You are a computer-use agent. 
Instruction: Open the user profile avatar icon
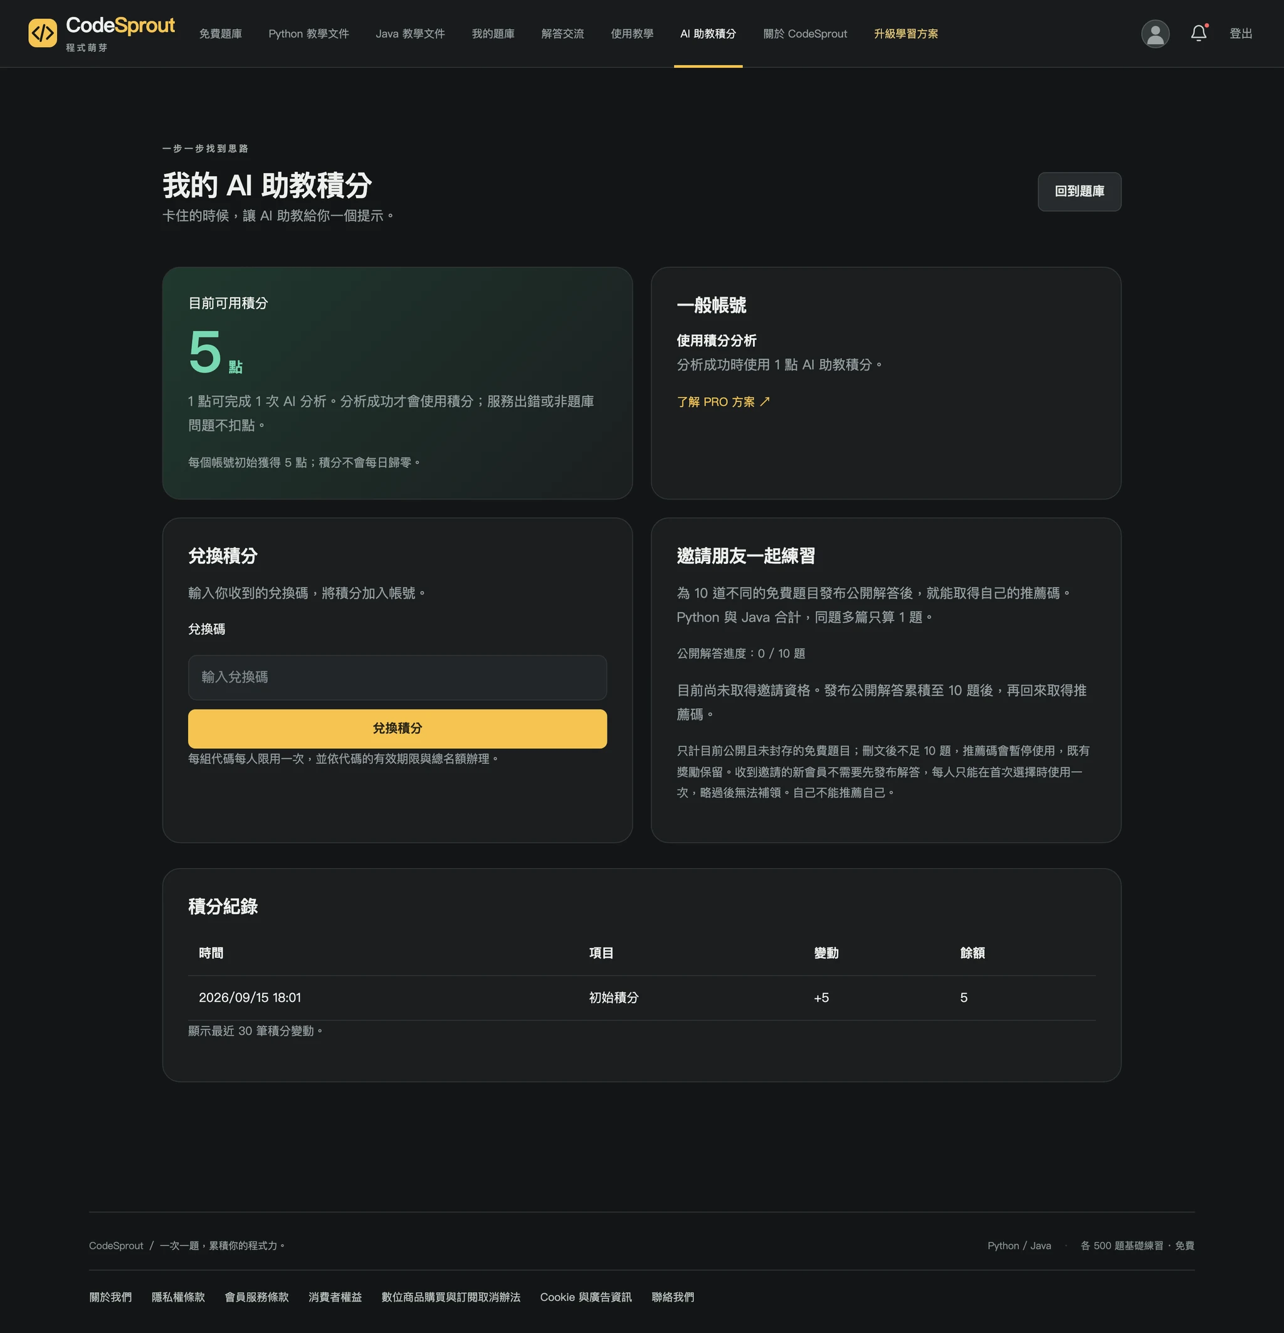pos(1155,33)
